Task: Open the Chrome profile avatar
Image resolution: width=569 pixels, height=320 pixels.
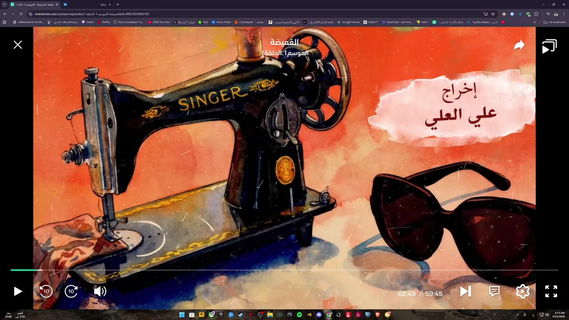Action: click(x=556, y=14)
